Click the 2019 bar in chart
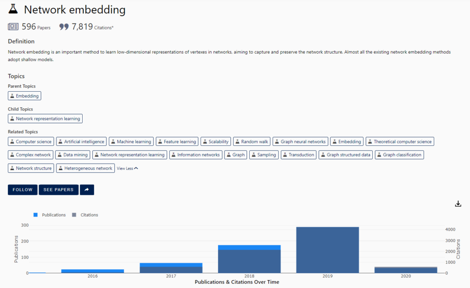The width and height of the screenshot is (470, 288). click(x=327, y=250)
